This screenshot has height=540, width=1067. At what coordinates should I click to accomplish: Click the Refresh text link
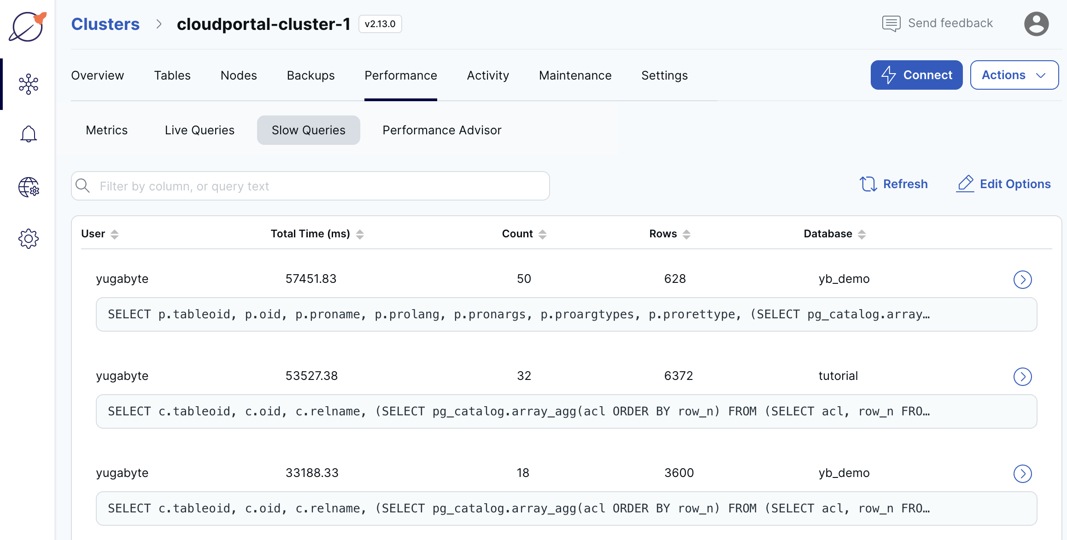click(x=905, y=184)
